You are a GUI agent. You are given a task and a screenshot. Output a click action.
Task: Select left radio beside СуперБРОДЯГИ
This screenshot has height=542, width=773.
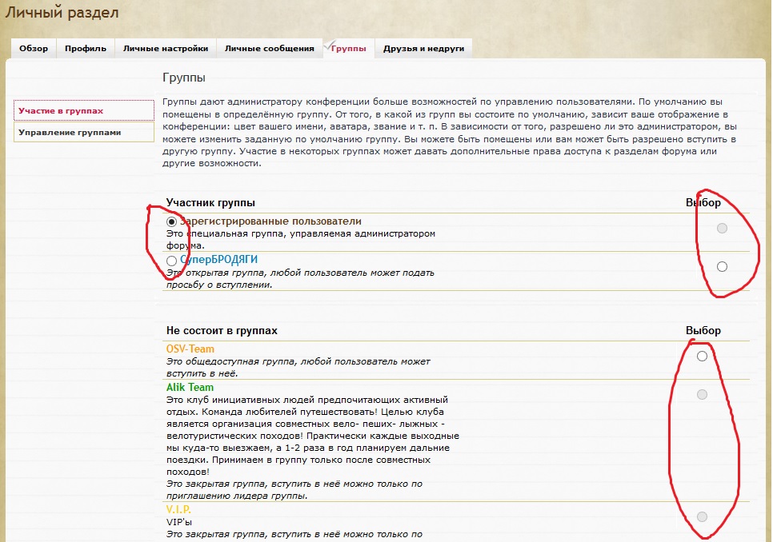172,261
